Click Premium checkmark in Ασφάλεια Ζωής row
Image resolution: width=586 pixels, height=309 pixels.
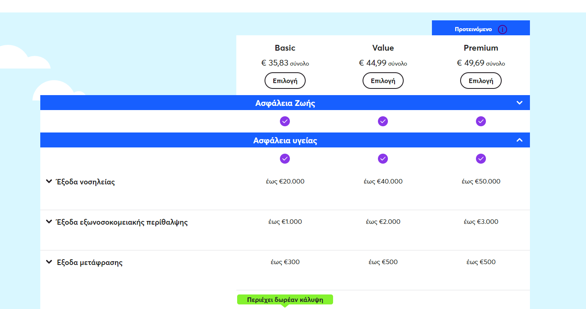pyautogui.click(x=481, y=121)
